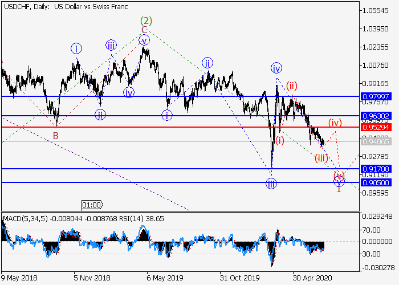Click the green (2) wave label

click(x=145, y=19)
